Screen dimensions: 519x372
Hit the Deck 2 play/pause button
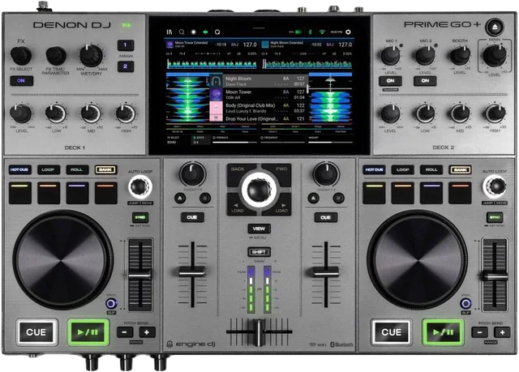pyautogui.click(x=444, y=332)
